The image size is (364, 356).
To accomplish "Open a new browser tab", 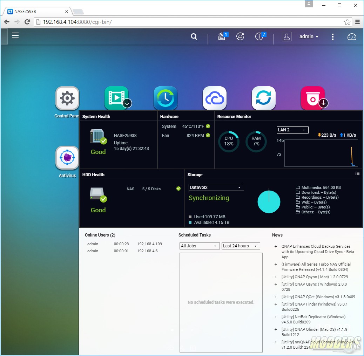I will (78, 11).
